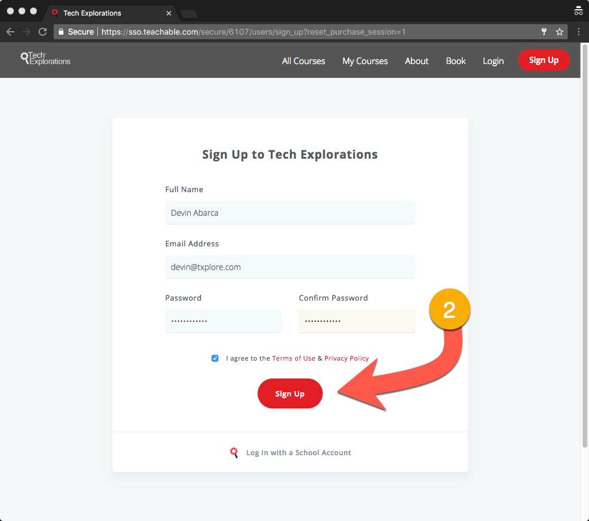This screenshot has height=521, width=589.
Task: Click the Tech Explorations logo
Action: (45, 58)
